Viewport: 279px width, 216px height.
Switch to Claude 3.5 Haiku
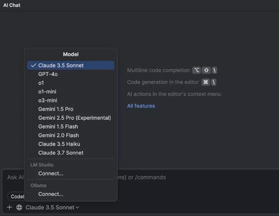[x=71, y=144]
